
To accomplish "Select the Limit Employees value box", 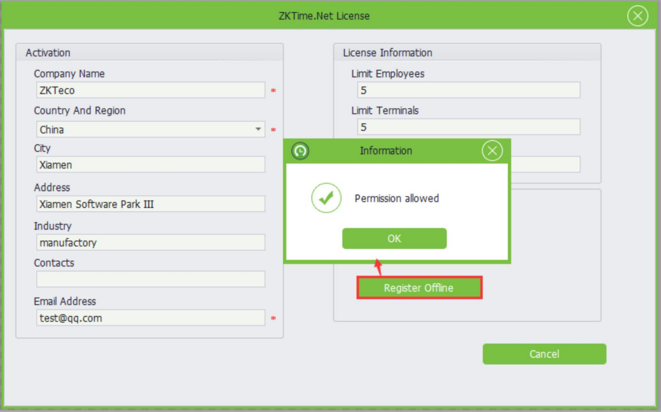I will (468, 90).
